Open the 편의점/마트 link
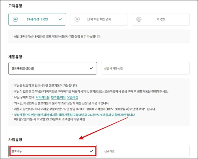This screenshot has height=159, width=198. coord(58,97)
